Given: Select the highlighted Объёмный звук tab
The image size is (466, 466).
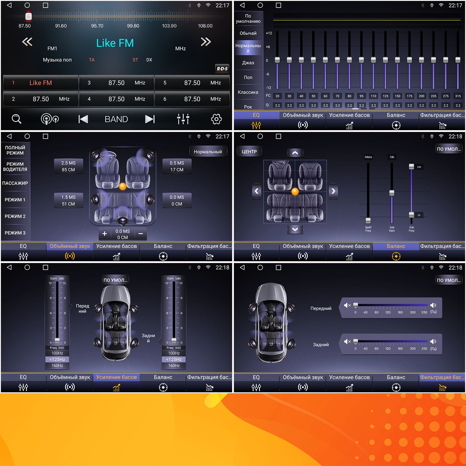Looking at the screenshot, I should click(70, 250).
